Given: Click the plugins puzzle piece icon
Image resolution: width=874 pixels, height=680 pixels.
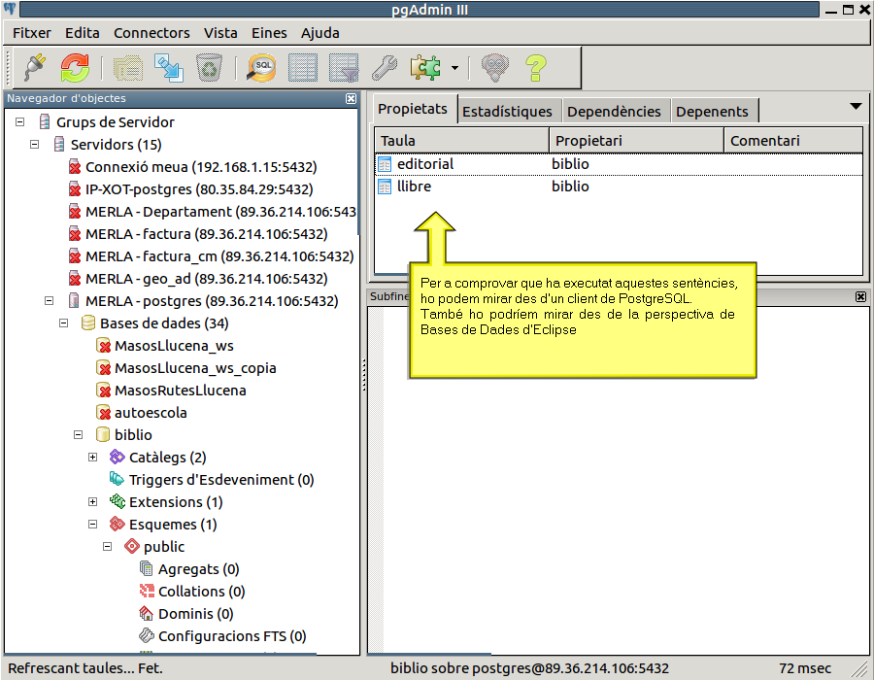Looking at the screenshot, I should coord(425,68).
